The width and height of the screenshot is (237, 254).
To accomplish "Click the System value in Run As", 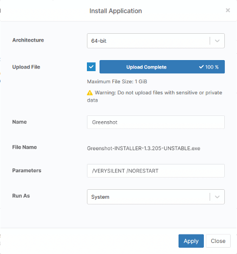I will pyautogui.click(x=100, y=197).
